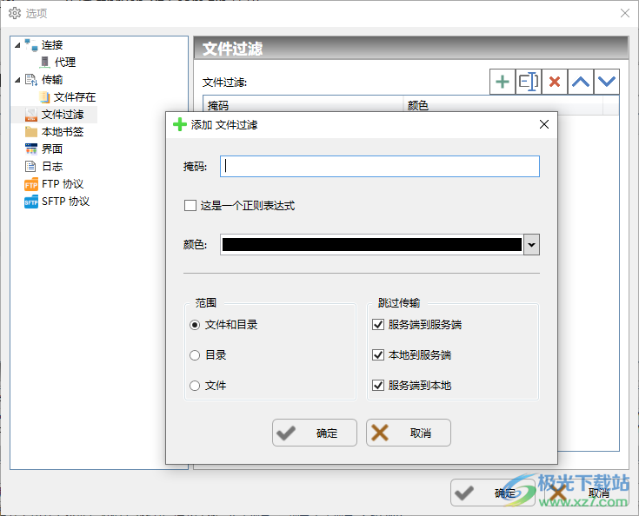Click the 传输 transfer icon
Image resolution: width=639 pixels, height=516 pixels.
tap(31, 79)
